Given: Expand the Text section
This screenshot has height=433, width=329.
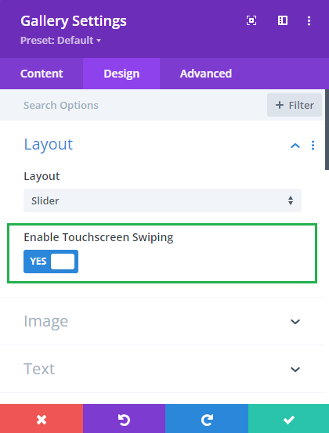Looking at the screenshot, I should click(x=162, y=369).
